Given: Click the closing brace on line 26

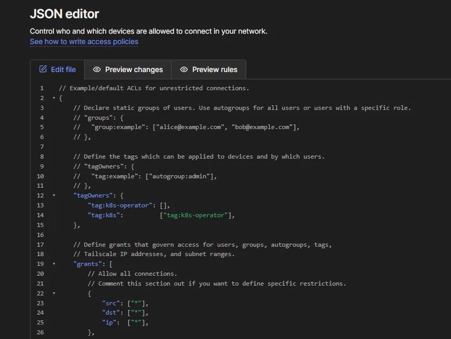Looking at the screenshot, I should [91, 333].
